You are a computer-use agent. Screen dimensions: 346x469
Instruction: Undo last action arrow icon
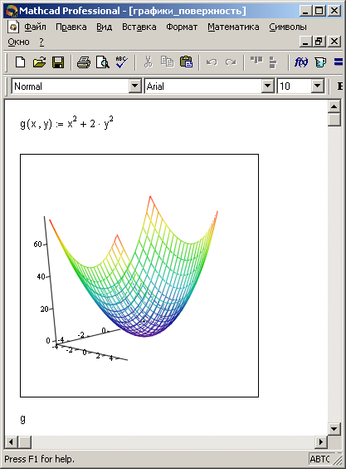pos(212,62)
